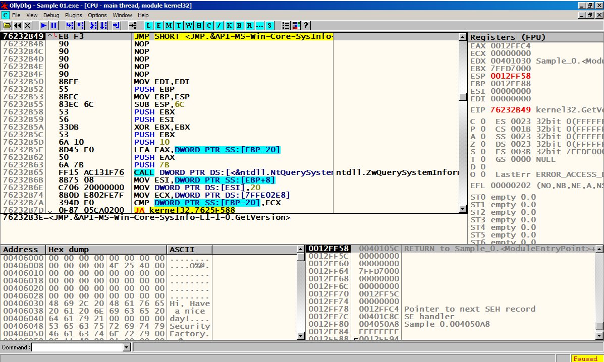Viewport: 604px width, 362px height.
Task: Close the debugged program with the X icon
Action: [x=27, y=25]
